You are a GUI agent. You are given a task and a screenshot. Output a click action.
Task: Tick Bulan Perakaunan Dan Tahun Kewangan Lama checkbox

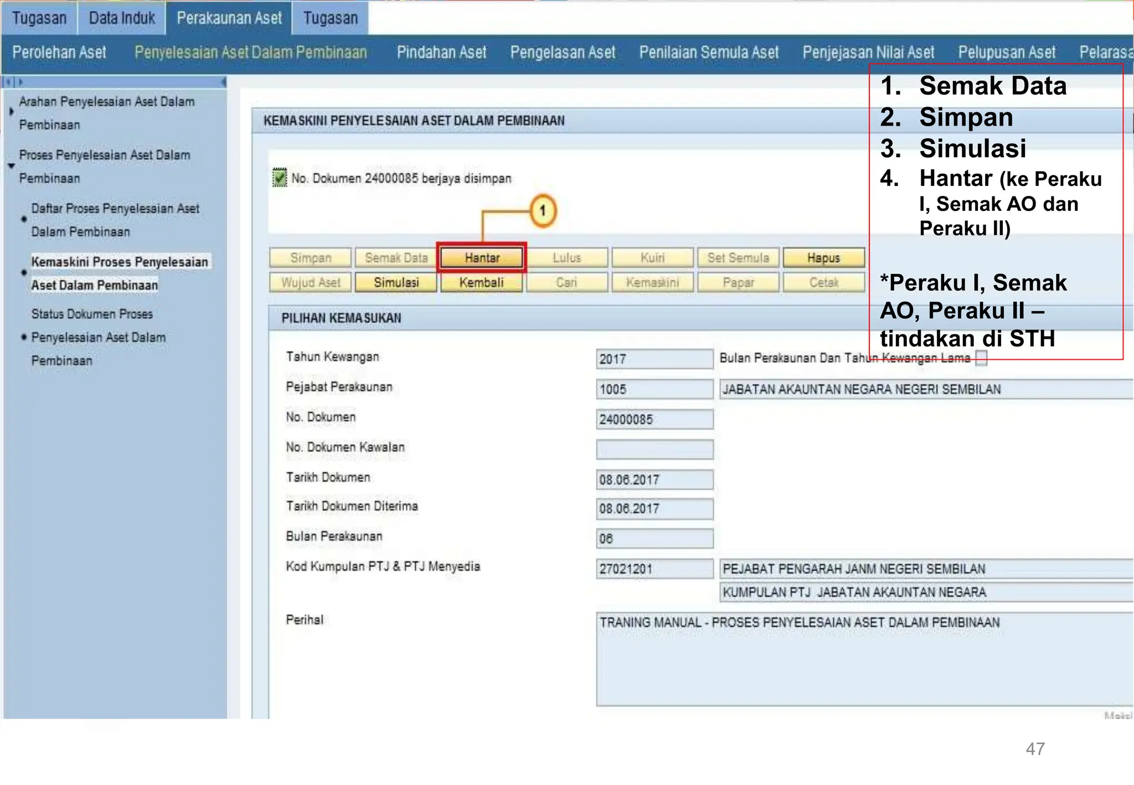coord(981,358)
